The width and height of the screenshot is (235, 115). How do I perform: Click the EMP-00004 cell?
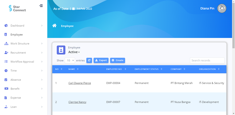(113, 83)
